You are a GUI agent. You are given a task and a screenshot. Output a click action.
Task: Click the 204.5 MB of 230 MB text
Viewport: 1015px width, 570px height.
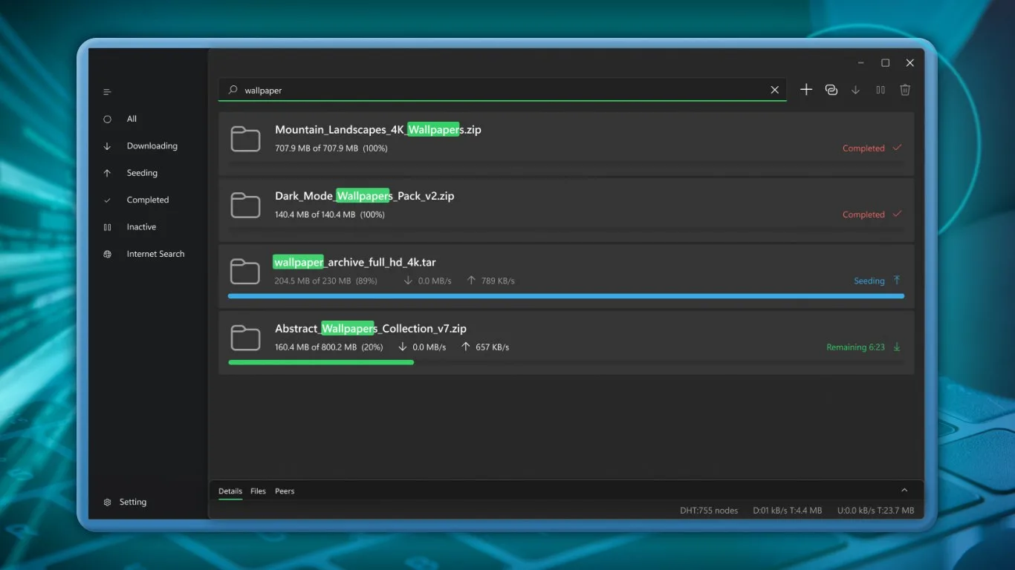point(313,281)
